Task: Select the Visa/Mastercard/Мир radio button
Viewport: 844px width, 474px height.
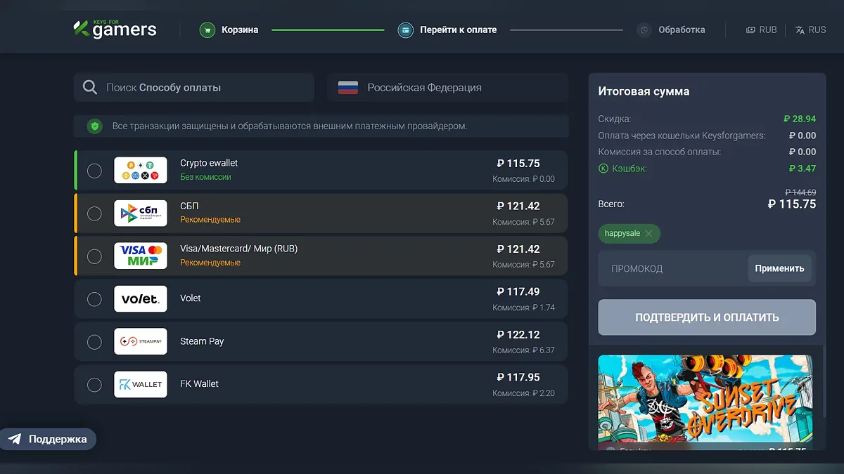Action: 94,256
